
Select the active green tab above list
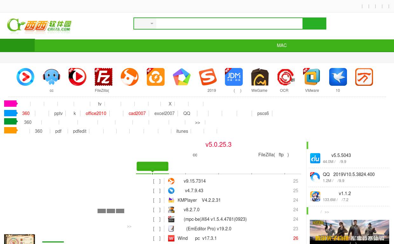click(x=153, y=166)
